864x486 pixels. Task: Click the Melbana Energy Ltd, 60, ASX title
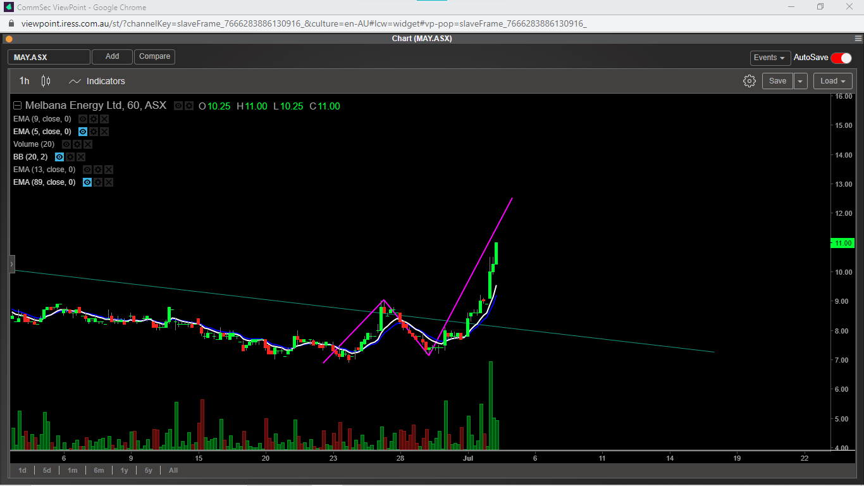[96, 106]
